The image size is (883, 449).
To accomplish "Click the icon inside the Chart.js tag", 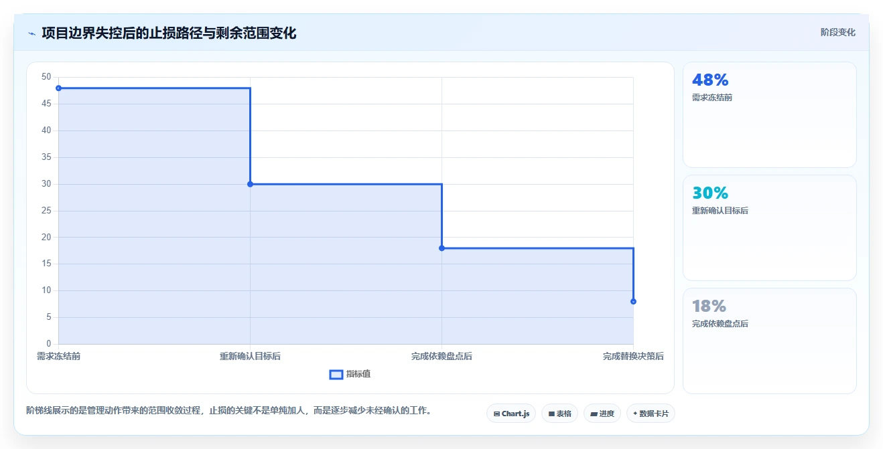I will click(496, 414).
